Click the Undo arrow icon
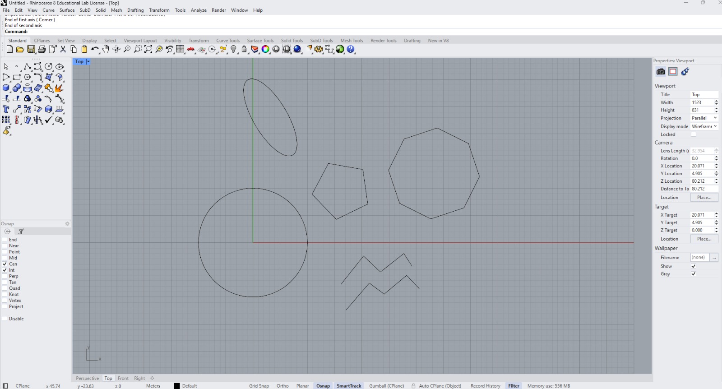The image size is (722, 389). point(95,49)
